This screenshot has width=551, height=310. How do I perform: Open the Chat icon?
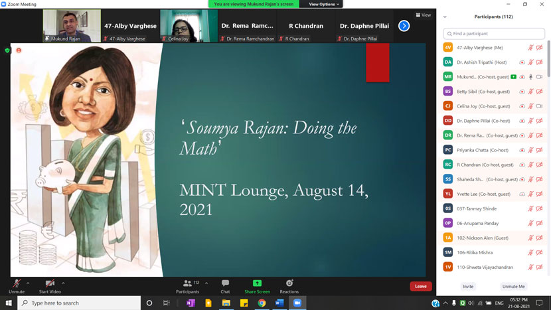[225, 283]
